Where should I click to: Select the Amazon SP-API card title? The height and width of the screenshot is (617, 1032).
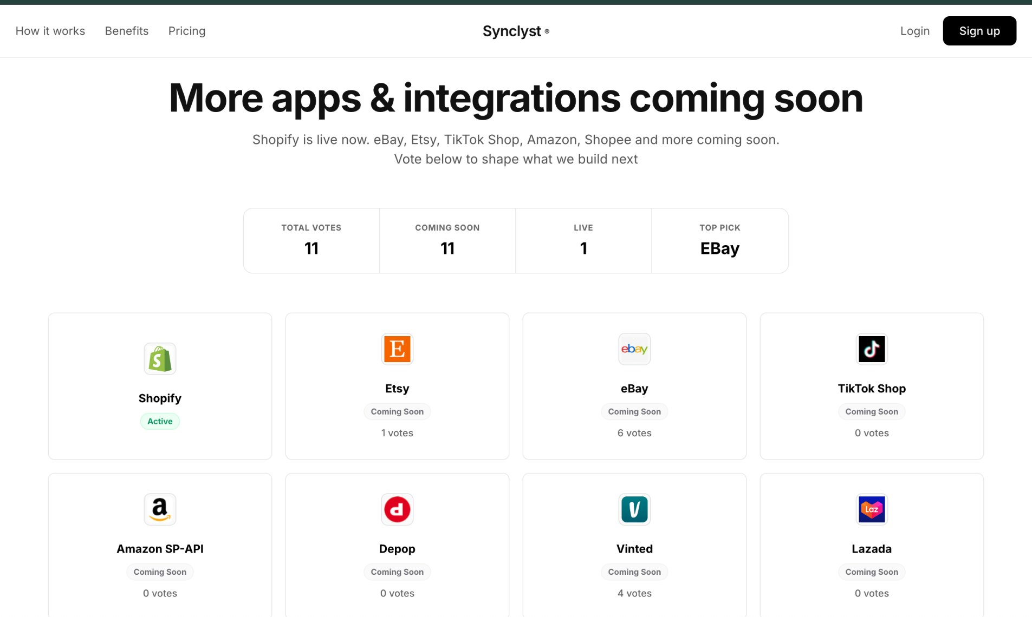click(160, 549)
